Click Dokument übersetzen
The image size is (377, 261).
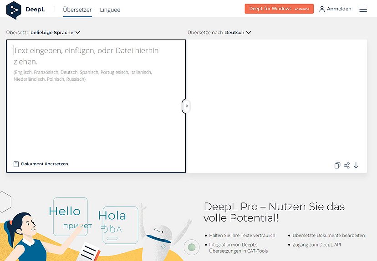coord(45,164)
